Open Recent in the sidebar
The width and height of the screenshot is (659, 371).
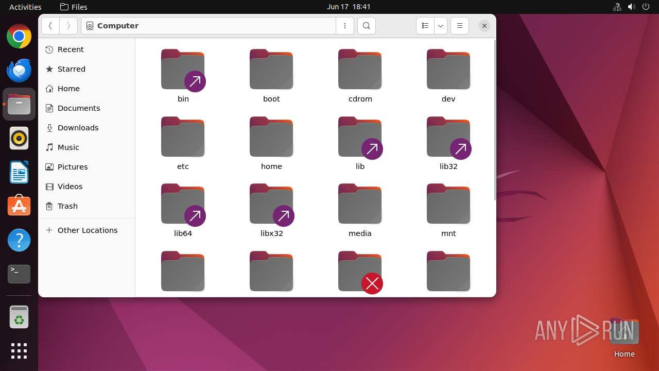pos(86,49)
